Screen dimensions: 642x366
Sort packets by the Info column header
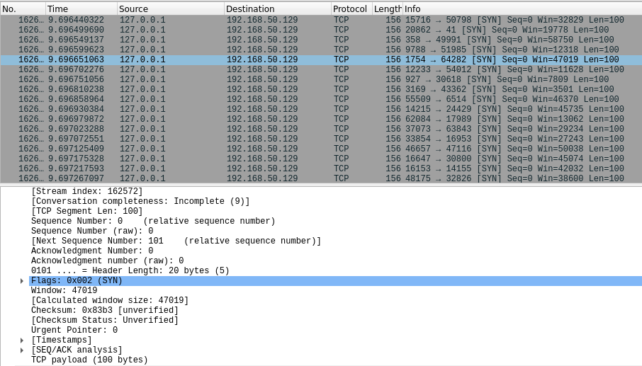pos(522,8)
